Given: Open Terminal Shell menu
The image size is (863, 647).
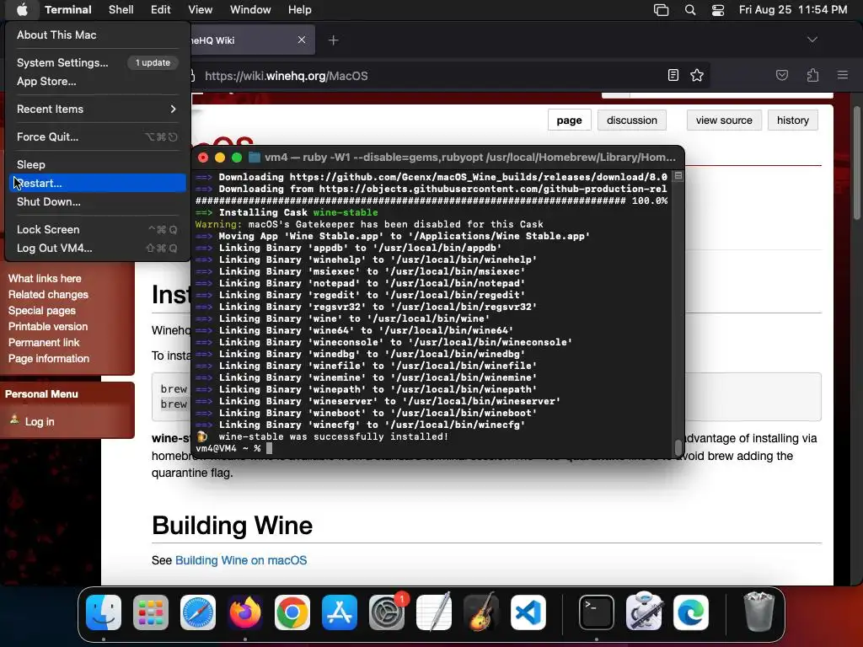Looking at the screenshot, I should click(x=121, y=9).
